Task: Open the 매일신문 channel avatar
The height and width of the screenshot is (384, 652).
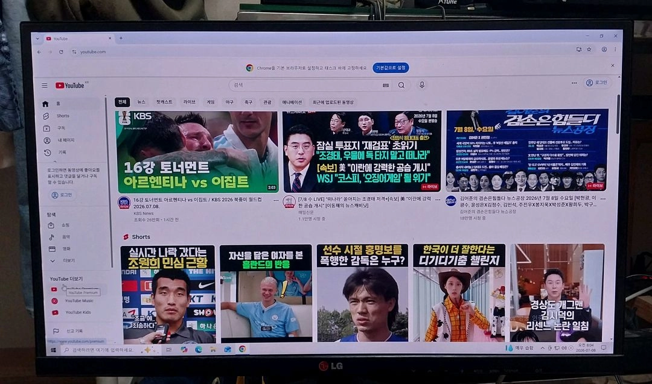Action: point(289,202)
